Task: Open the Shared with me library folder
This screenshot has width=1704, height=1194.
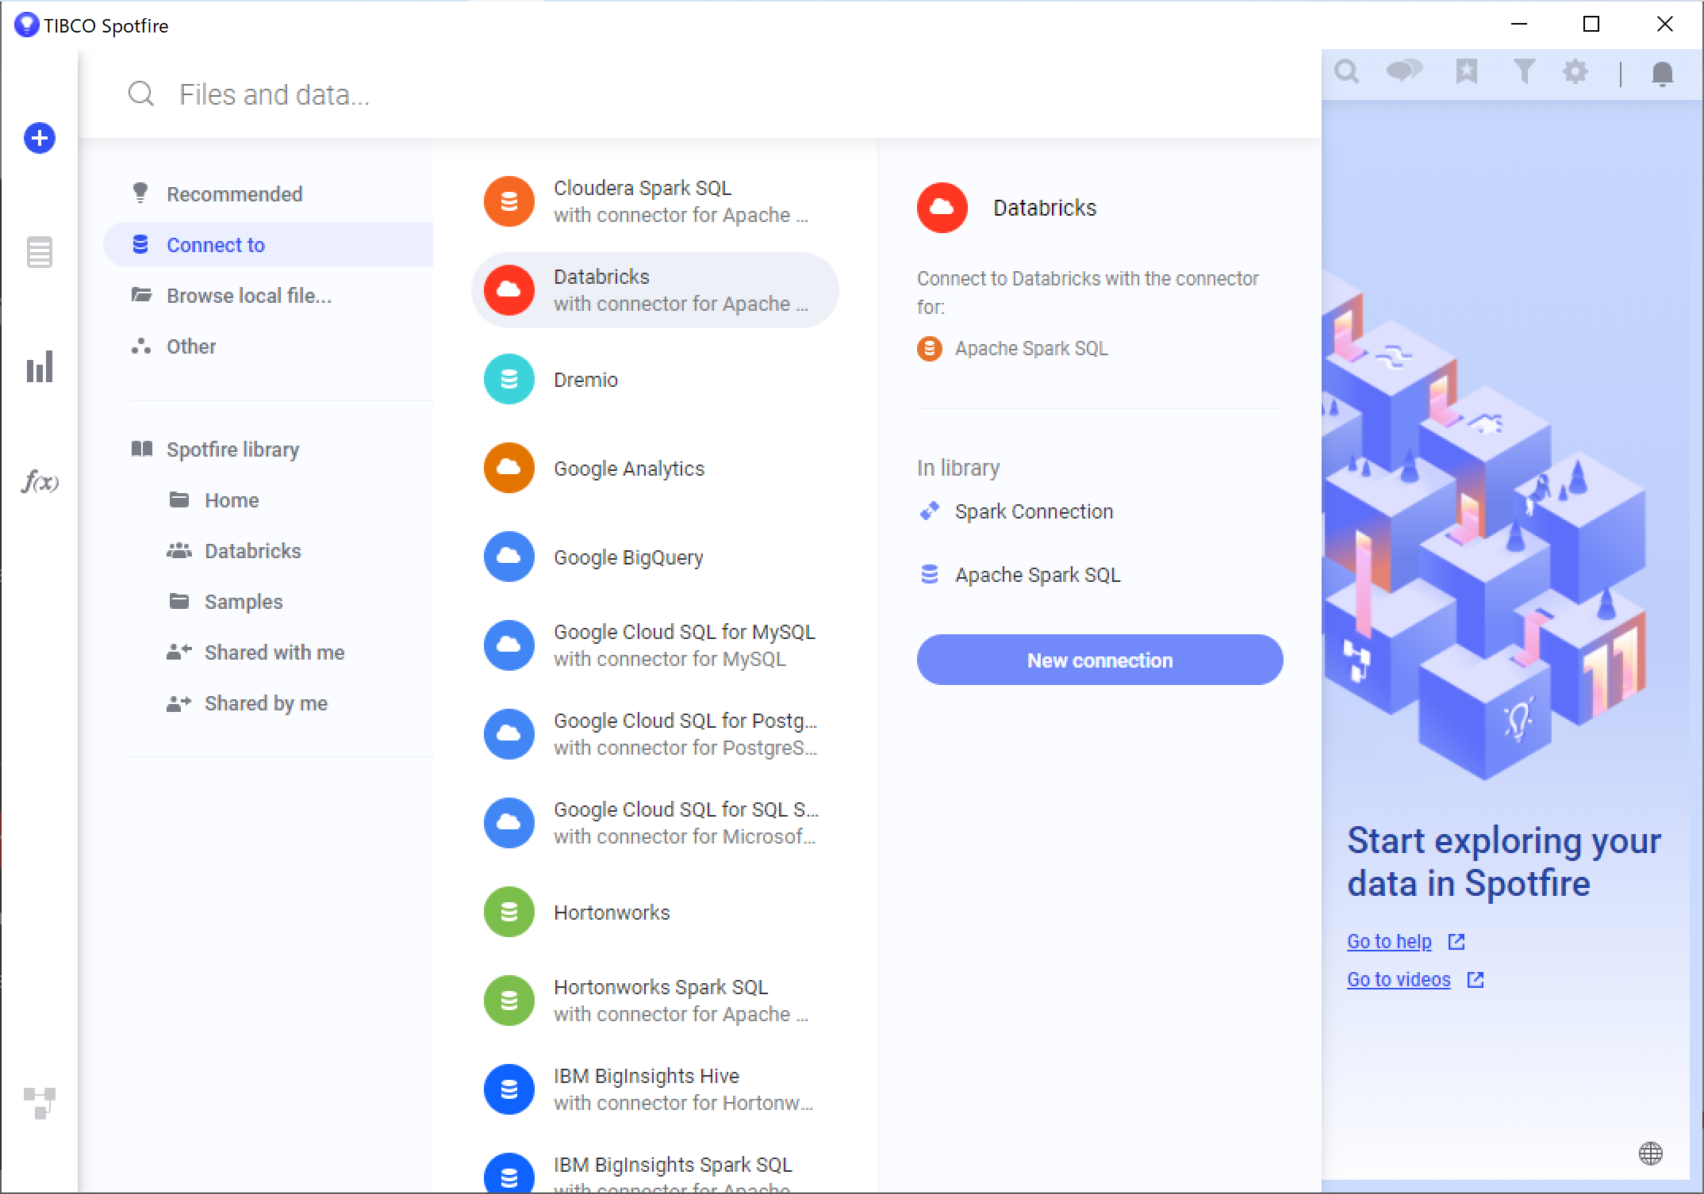Action: pos(274,652)
